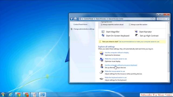173x97 pixels.
Task: Click the person icon for alternative input
Action: pyautogui.click(x=102, y=66)
